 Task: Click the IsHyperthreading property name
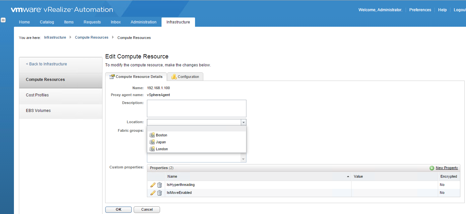pyautogui.click(x=181, y=185)
